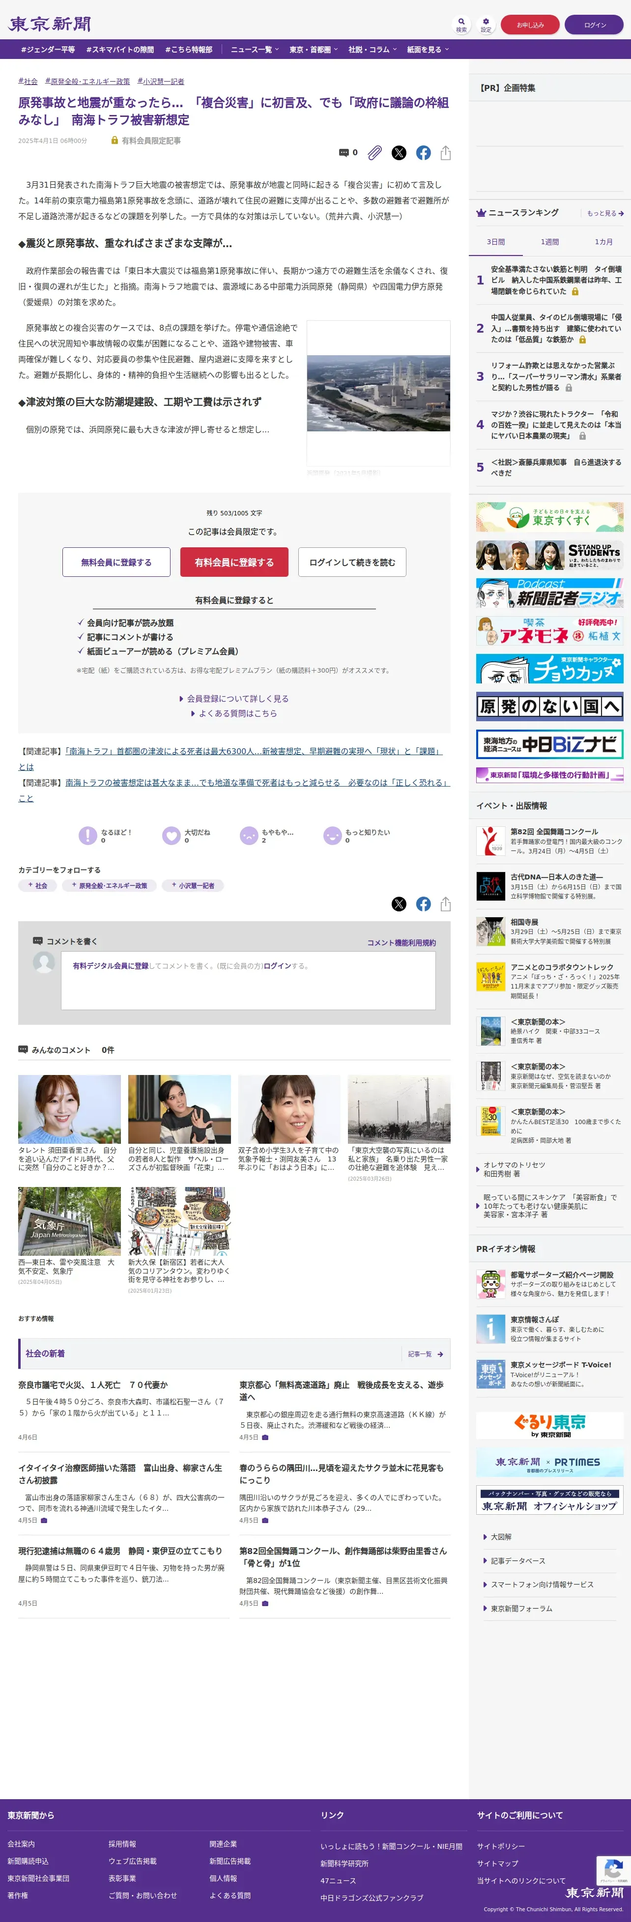Expand the 社説・コラム menu

[x=373, y=49]
